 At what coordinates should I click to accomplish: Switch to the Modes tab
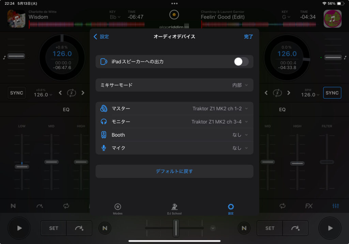[118, 209]
